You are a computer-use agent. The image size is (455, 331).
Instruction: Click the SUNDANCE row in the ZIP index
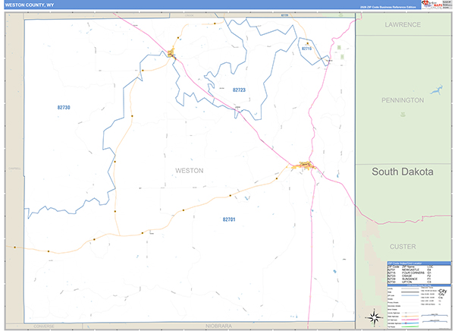(410, 279)
